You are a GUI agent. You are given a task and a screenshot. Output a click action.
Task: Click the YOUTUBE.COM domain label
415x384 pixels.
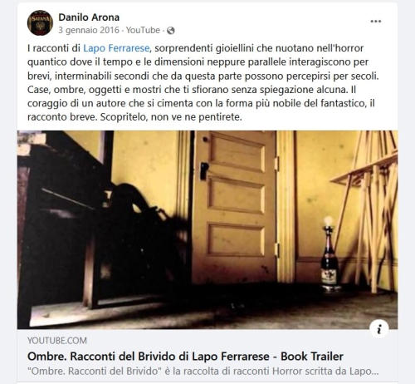(x=57, y=341)
